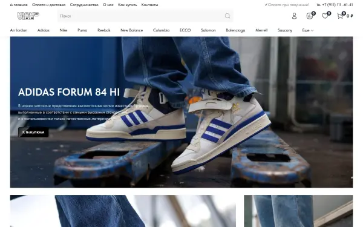The image size is (363, 227).
Task: Click the Adidas Forum 84 Hi banner heading
Action: click(x=69, y=92)
